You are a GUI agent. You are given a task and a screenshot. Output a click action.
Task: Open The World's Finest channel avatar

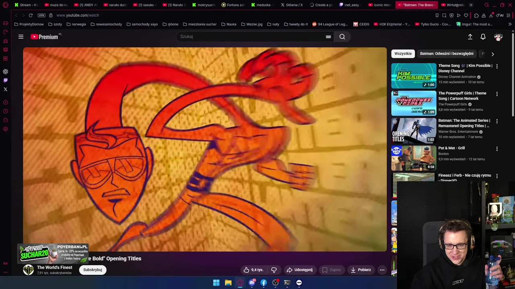28,270
